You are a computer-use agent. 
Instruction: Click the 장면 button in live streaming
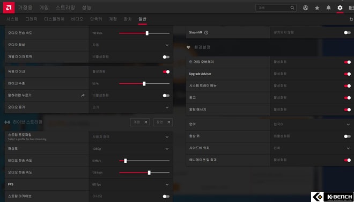click(x=163, y=122)
